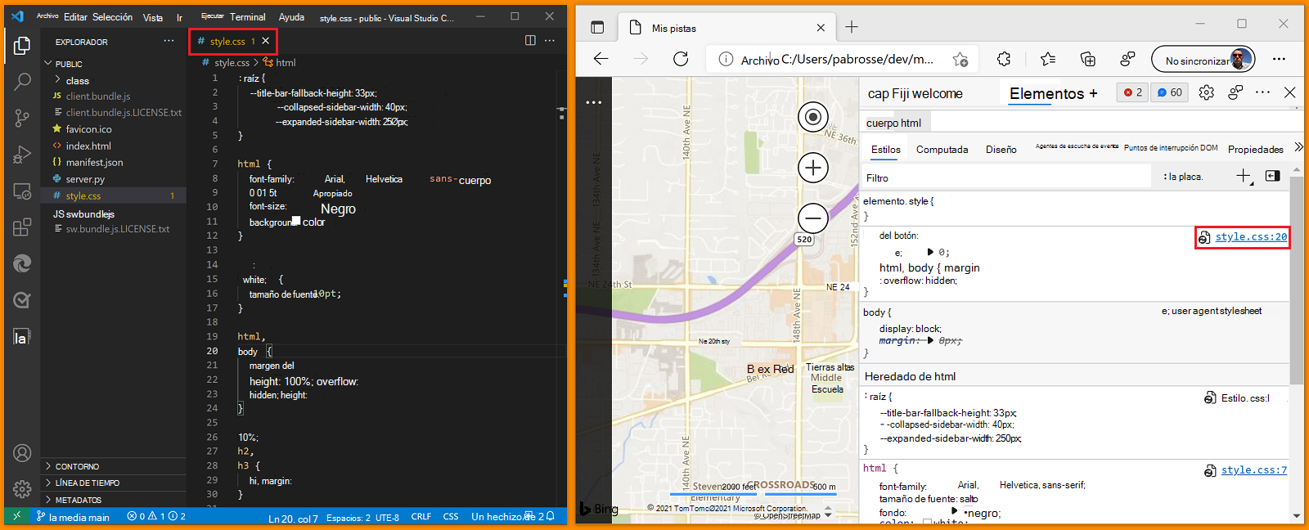
Task: Open the Explorer view in VS Code activity bar
Action: click(x=22, y=46)
